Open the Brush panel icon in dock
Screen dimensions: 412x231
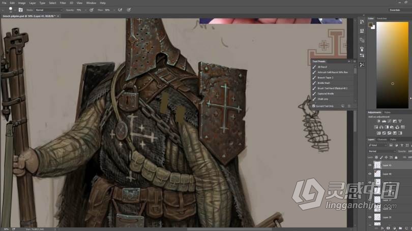click(362, 49)
